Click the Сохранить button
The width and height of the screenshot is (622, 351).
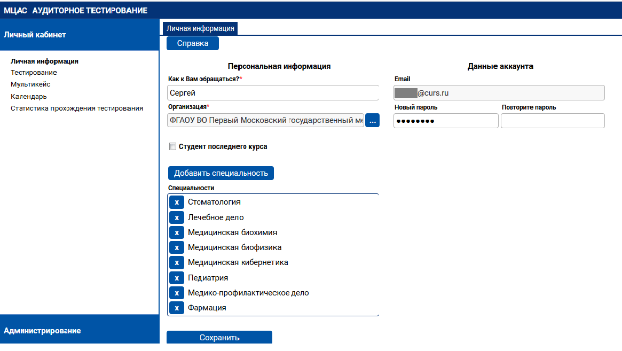(x=219, y=338)
